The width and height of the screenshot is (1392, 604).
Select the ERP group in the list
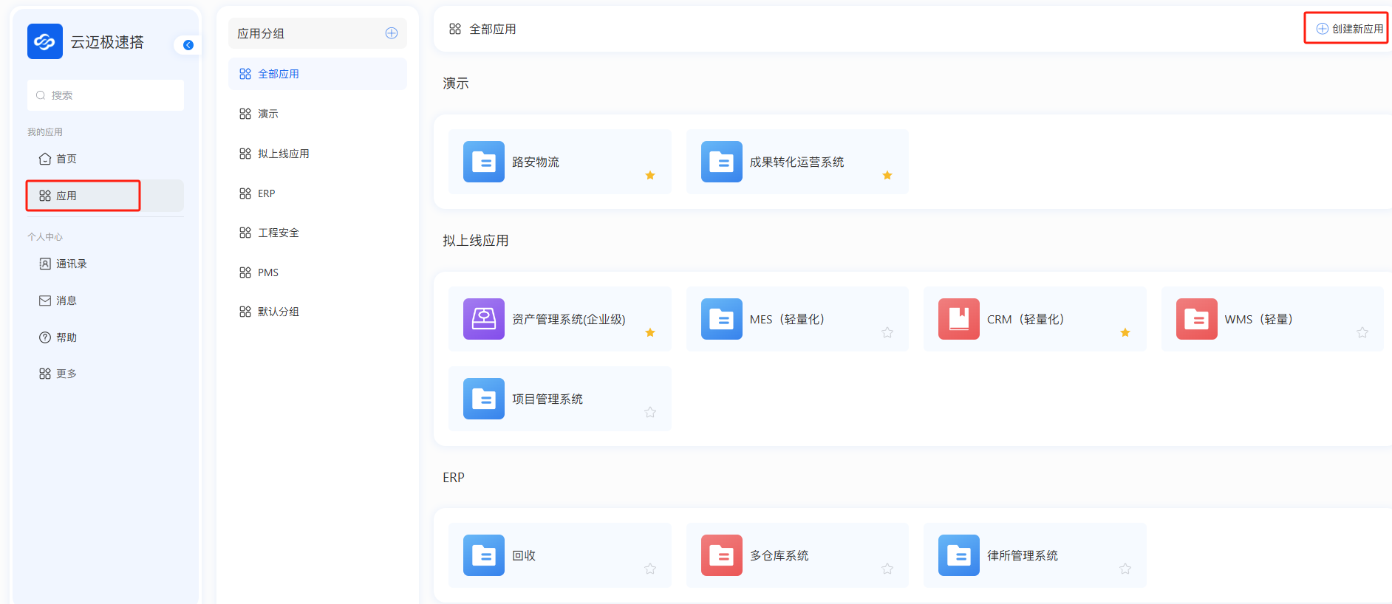266,193
